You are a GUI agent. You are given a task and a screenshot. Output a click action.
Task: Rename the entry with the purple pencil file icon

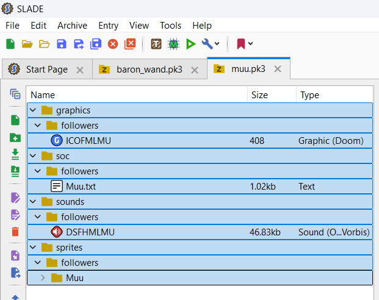pos(15,198)
